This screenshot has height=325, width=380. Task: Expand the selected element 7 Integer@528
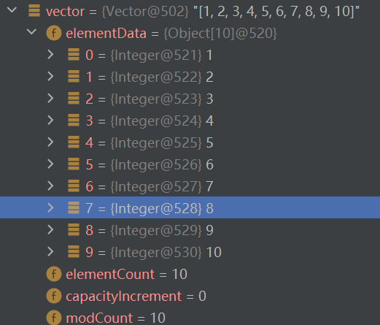tap(50, 208)
